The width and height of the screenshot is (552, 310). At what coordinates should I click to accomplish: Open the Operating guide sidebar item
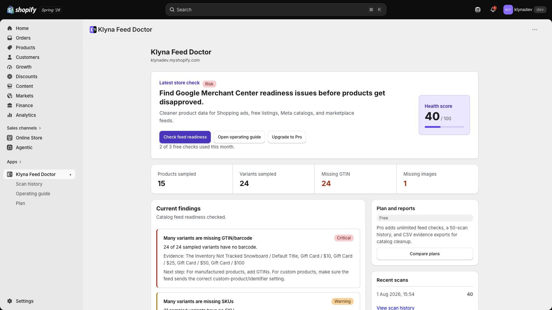33,194
